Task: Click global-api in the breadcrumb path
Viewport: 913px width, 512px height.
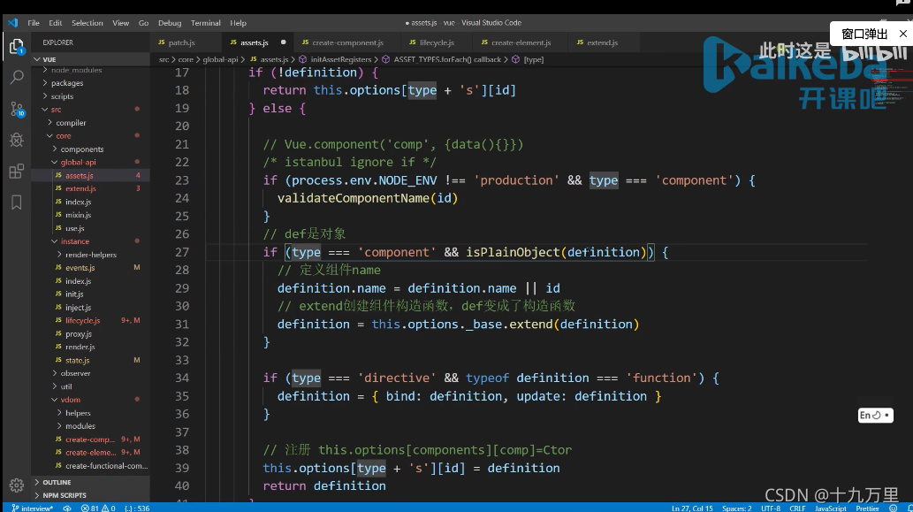Action: point(220,59)
